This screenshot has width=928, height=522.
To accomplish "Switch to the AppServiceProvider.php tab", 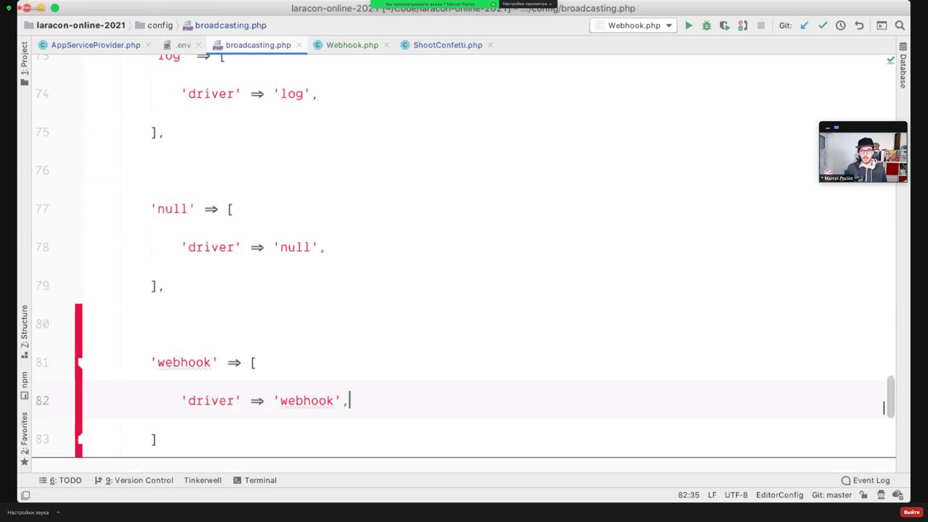I will (95, 45).
